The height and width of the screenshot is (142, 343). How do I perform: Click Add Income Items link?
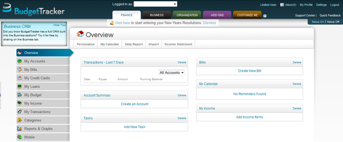pos(250,117)
